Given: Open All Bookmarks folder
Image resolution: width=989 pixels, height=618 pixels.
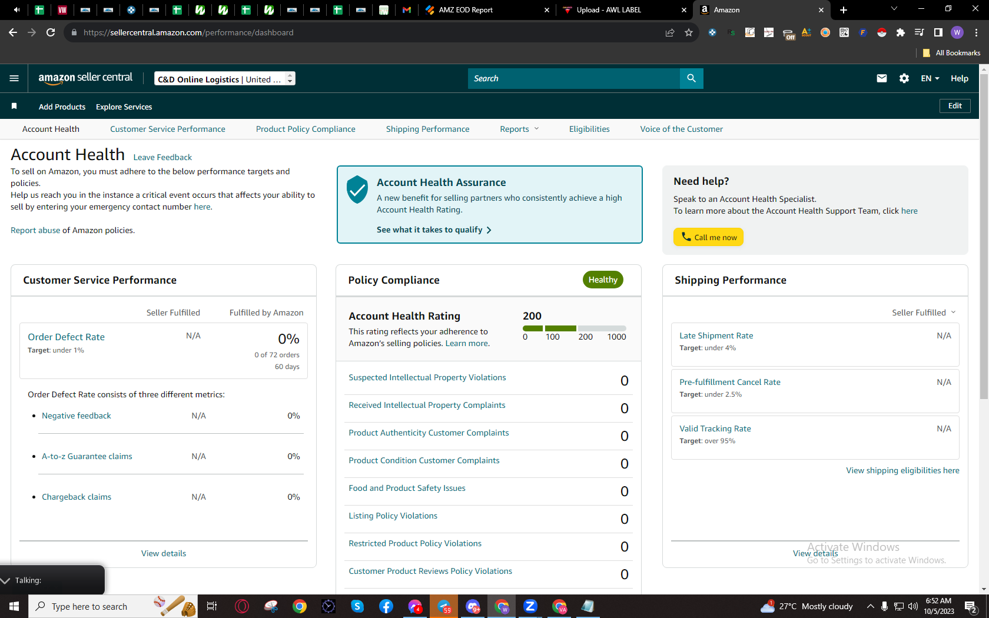Looking at the screenshot, I should coord(952,53).
